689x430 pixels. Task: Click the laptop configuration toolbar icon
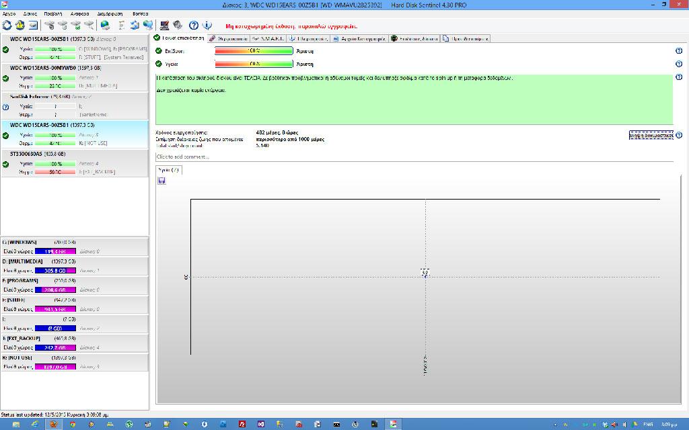(164, 26)
